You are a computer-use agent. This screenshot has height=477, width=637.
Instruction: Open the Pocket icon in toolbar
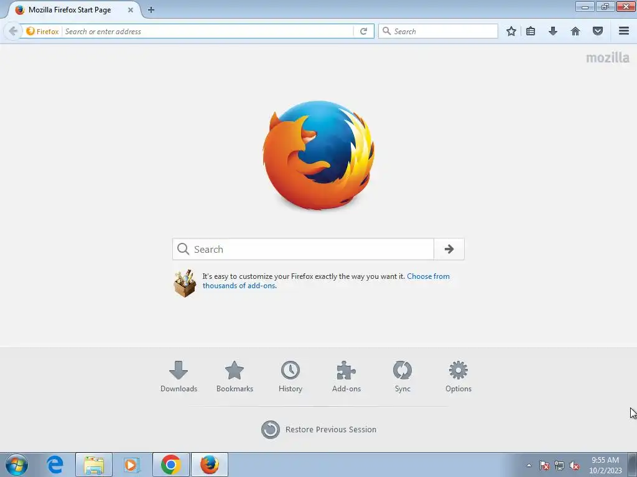point(598,31)
